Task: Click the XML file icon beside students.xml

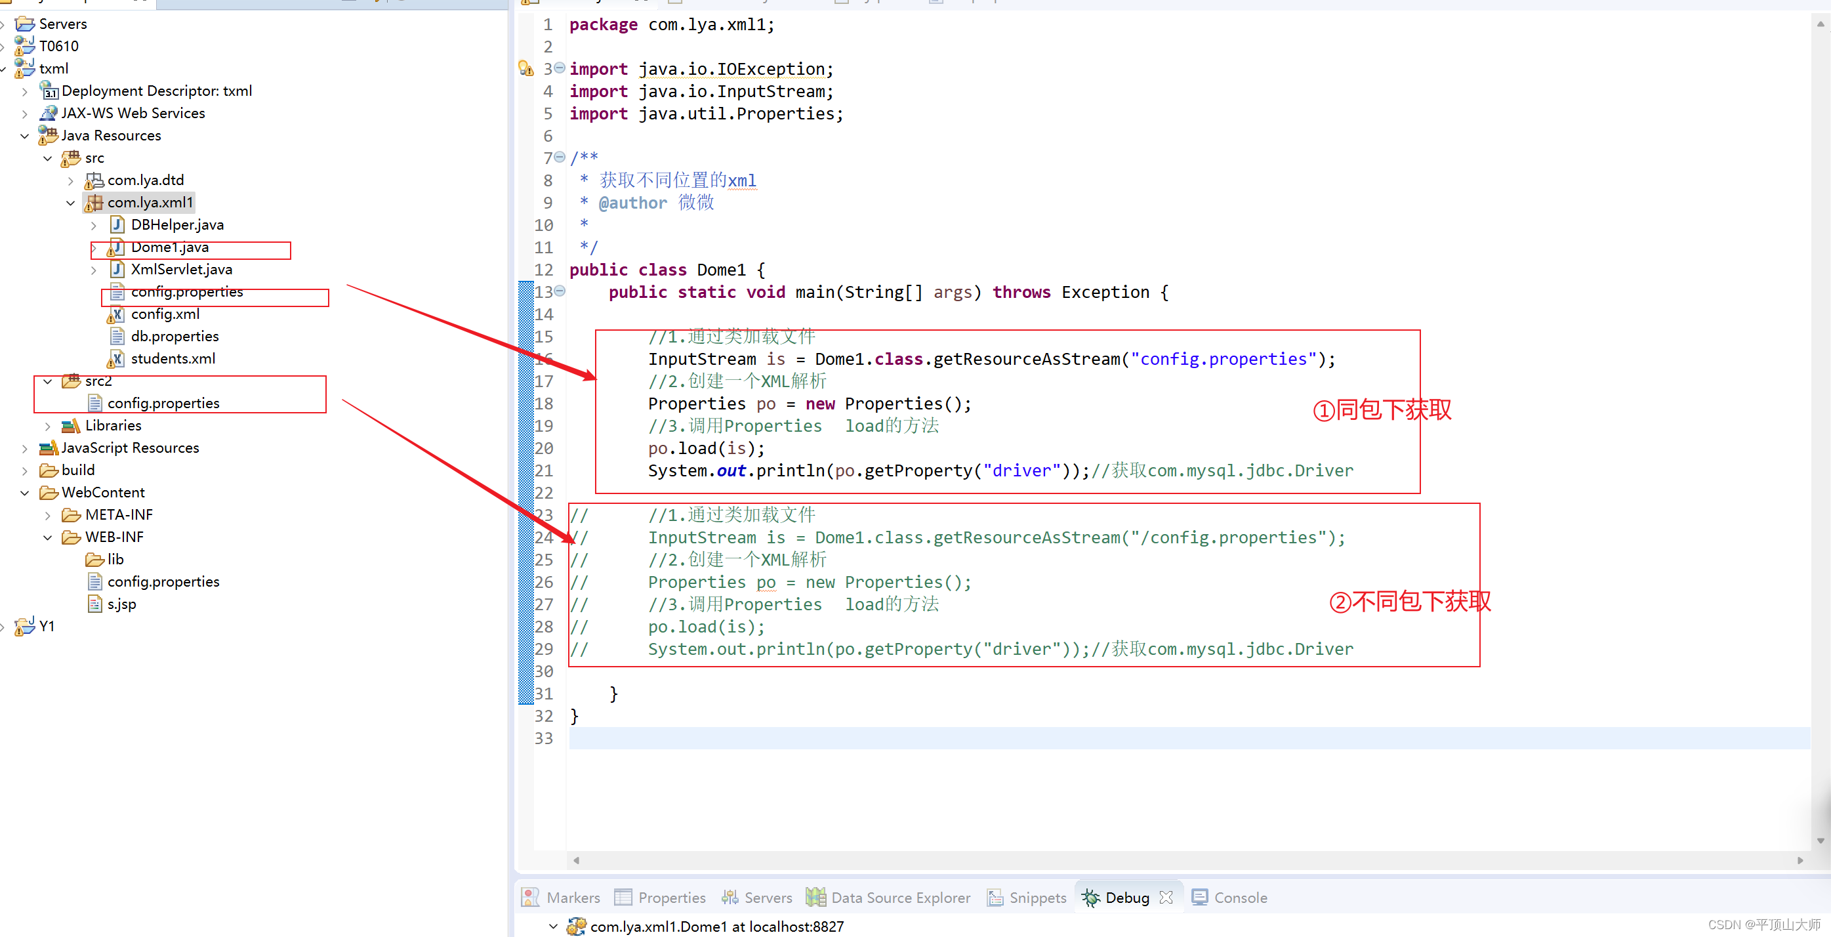Action: (116, 359)
